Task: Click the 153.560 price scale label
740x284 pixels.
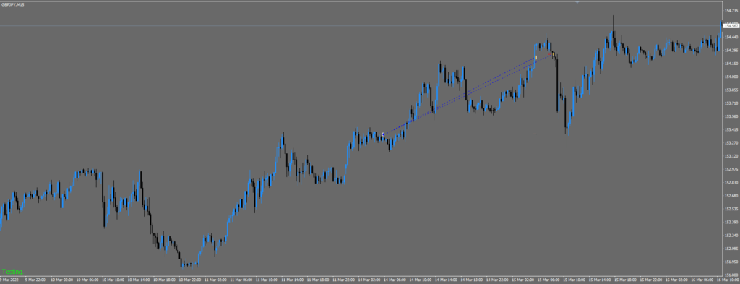Action: [x=731, y=116]
